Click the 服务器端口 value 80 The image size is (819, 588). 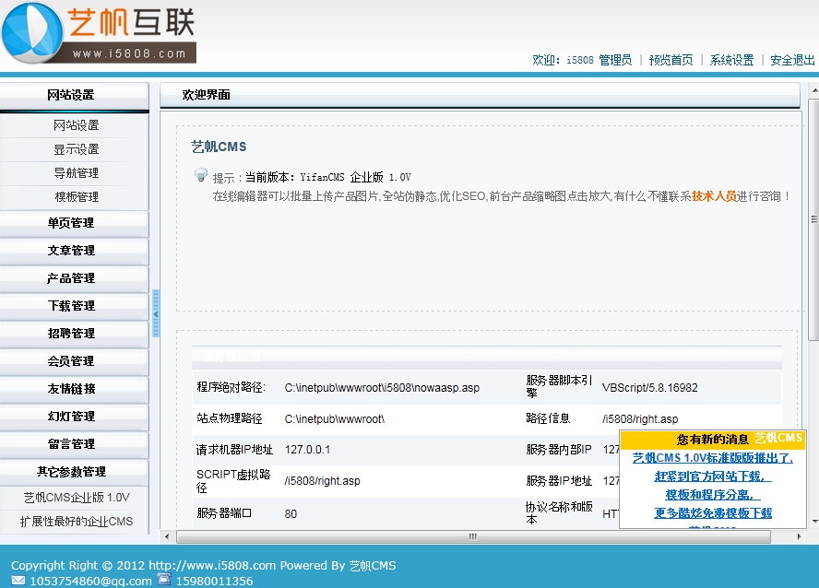coord(291,514)
